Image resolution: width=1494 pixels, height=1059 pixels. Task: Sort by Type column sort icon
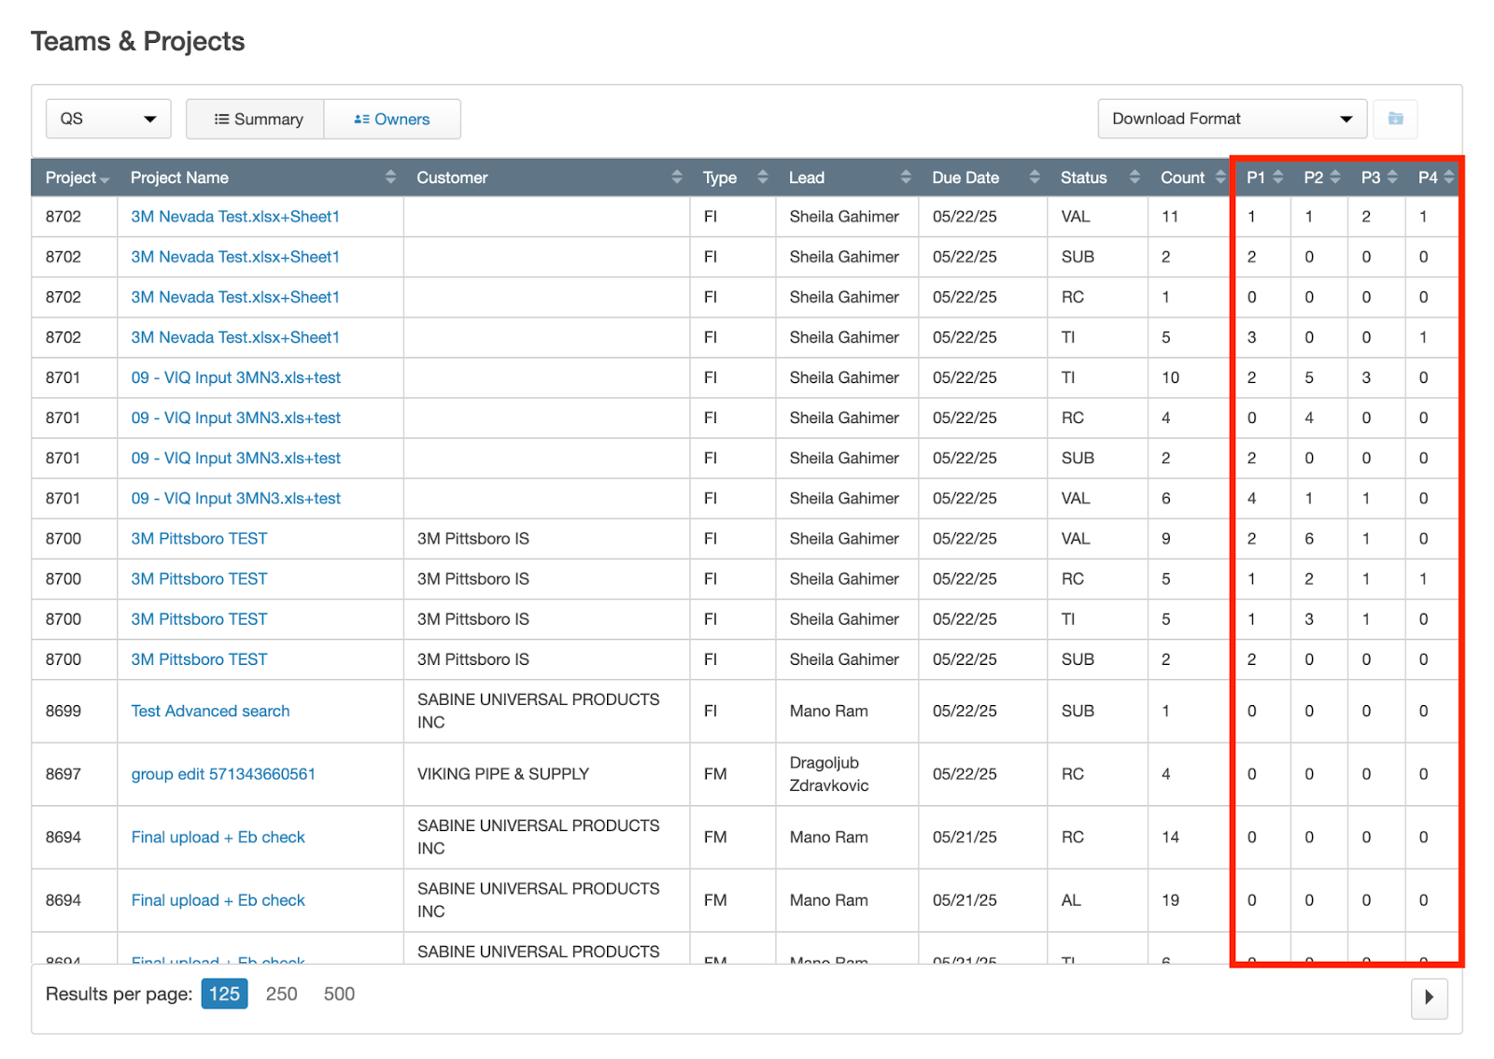pyautogui.click(x=762, y=177)
